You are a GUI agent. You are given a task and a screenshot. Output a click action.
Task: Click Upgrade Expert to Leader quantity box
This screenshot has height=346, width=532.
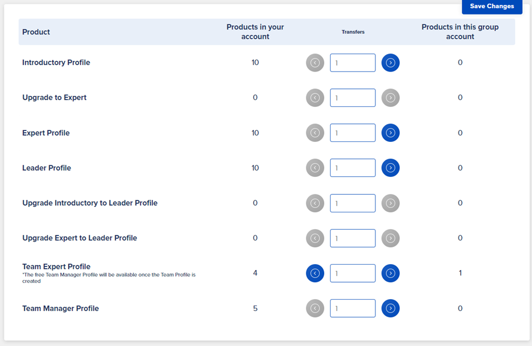352,238
